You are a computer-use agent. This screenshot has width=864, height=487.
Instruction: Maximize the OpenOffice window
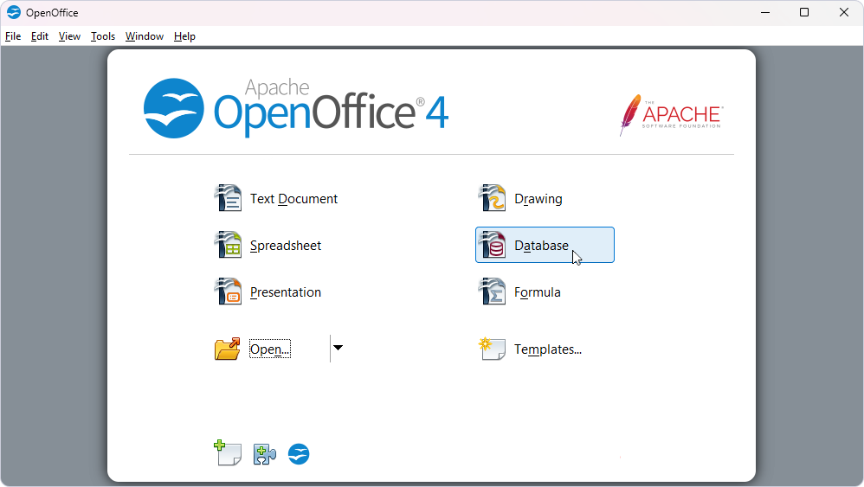(x=804, y=12)
